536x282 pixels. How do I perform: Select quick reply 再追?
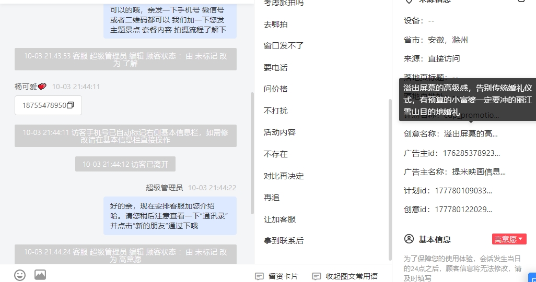point(272,198)
